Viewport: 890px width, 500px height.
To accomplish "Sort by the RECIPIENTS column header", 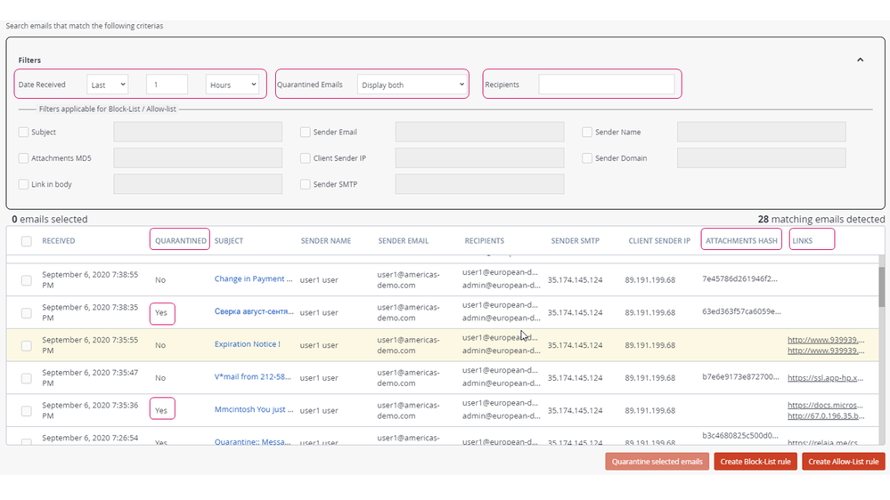I will [x=484, y=241].
